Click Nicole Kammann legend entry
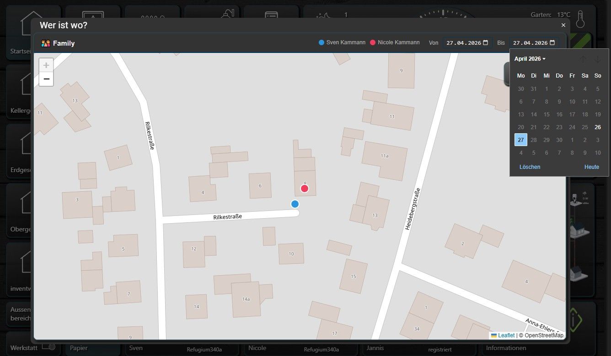 pyautogui.click(x=394, y=42)
